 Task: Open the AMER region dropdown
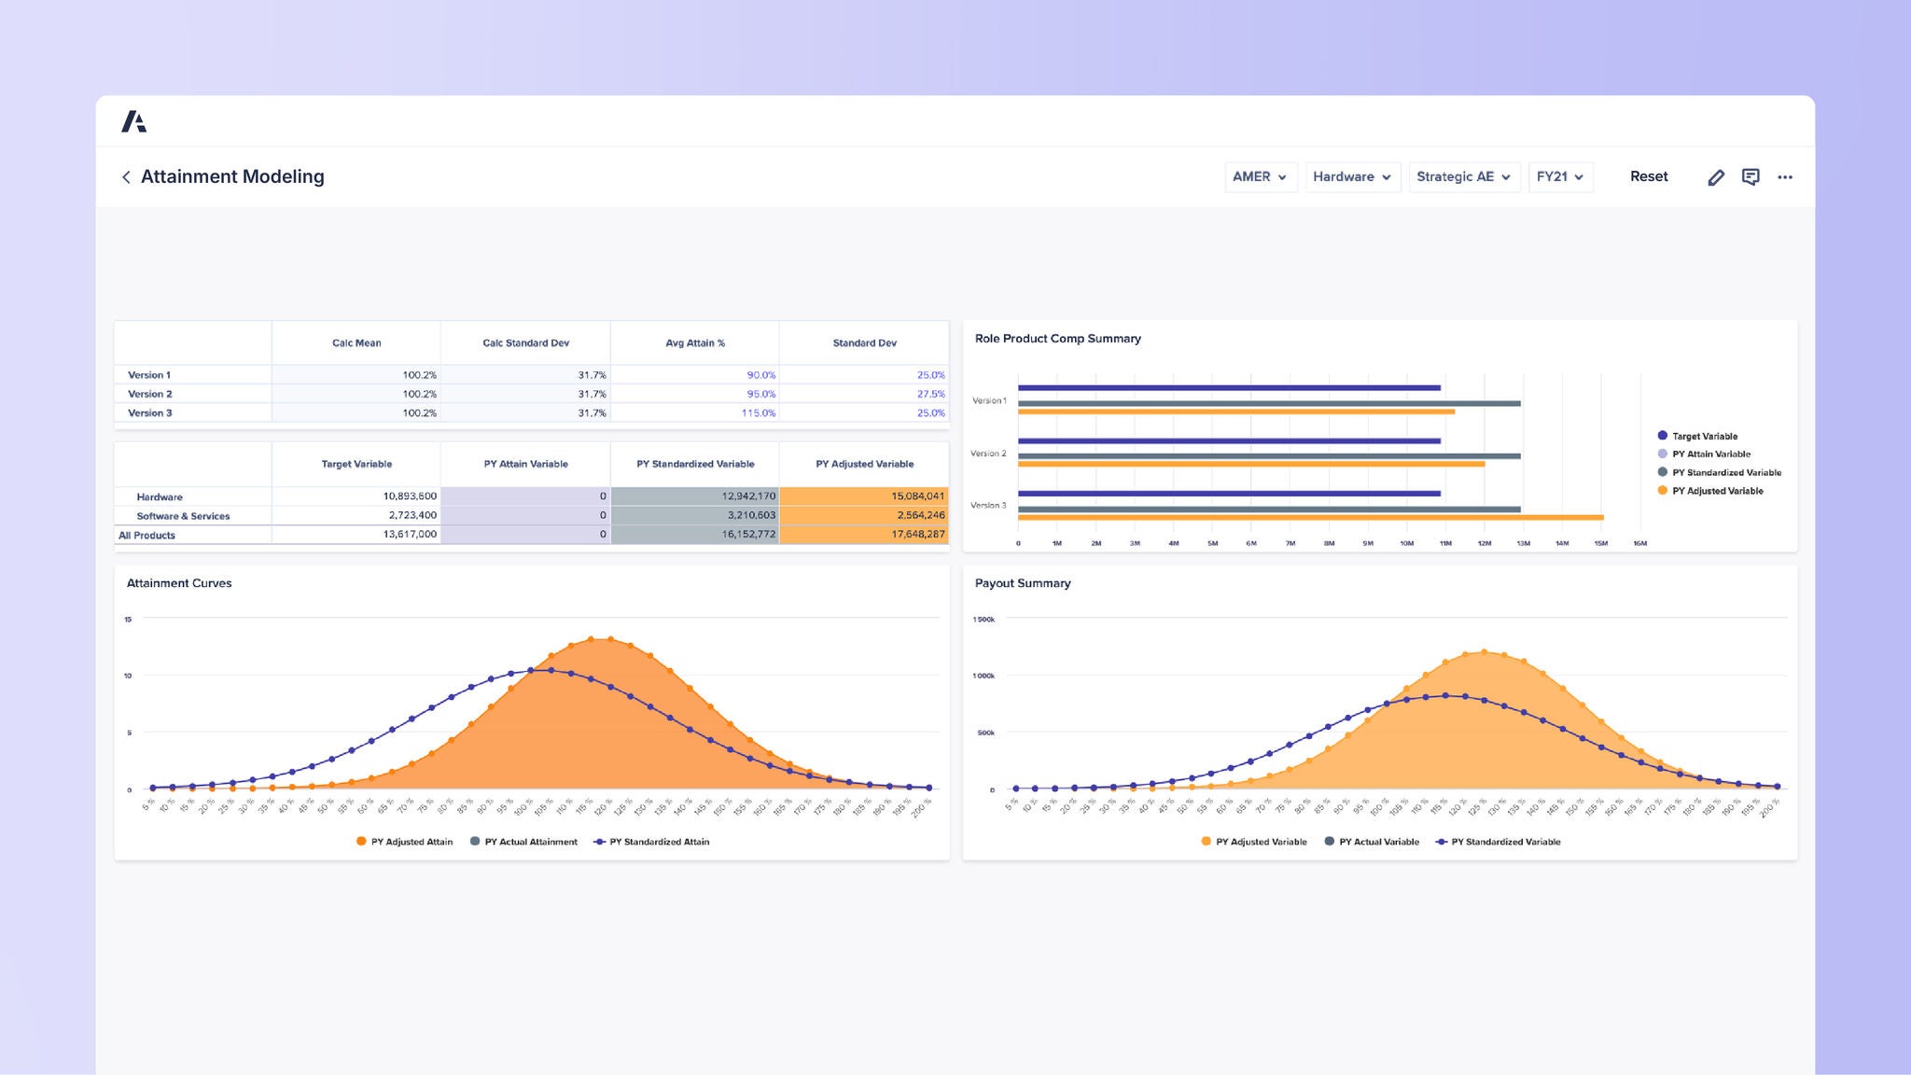1261,176
